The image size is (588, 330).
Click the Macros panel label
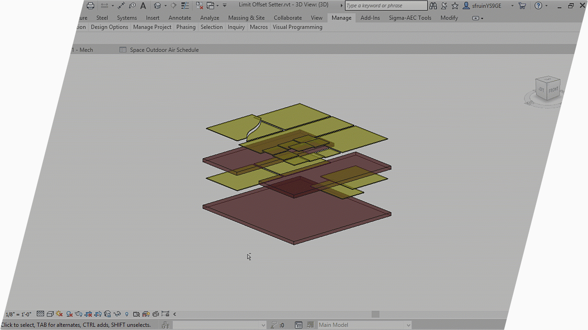259,27
